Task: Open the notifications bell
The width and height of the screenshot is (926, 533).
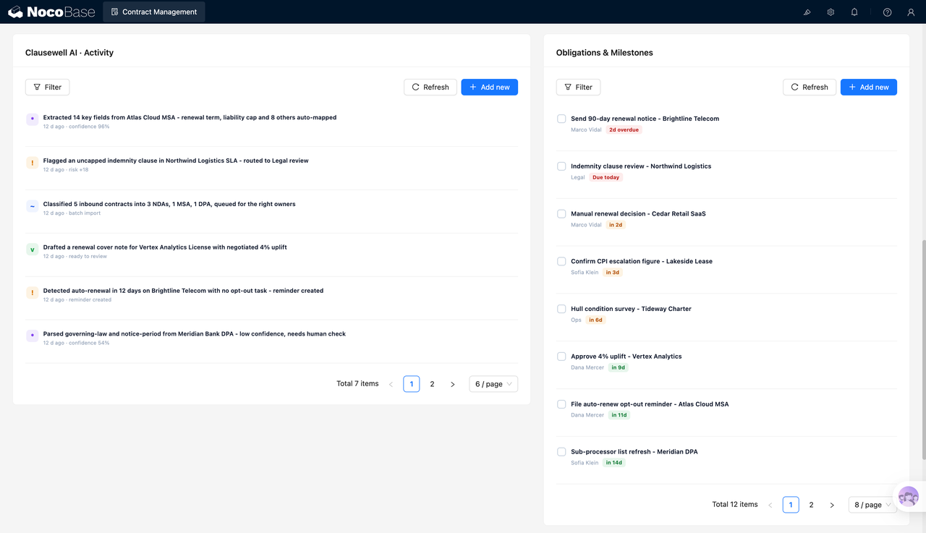Action: [854, 12]
